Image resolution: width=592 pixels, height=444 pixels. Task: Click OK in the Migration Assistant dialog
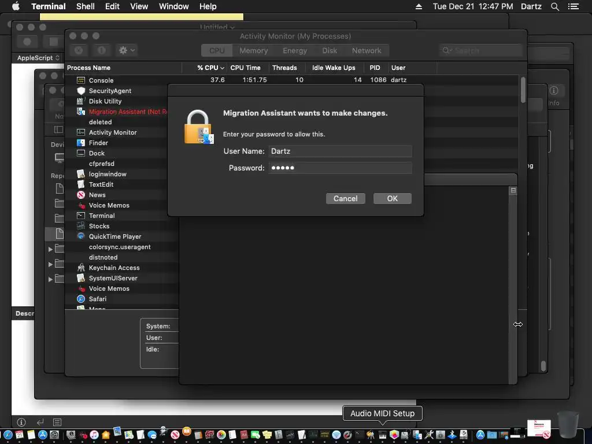pos(393,199)
